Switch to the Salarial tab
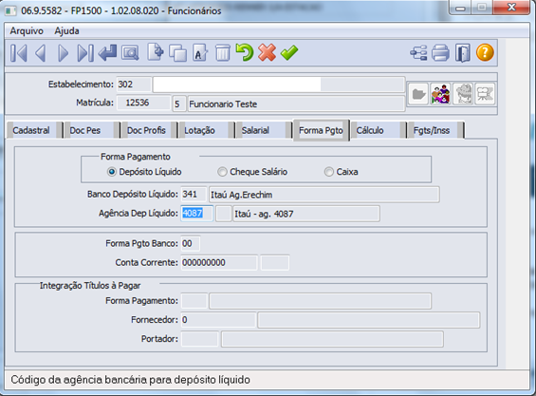The image size is (536, 396). point(264,130)
